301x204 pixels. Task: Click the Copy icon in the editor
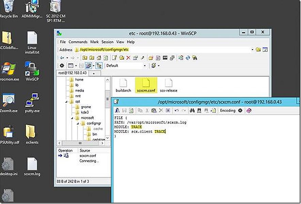[x=140, y=111]
